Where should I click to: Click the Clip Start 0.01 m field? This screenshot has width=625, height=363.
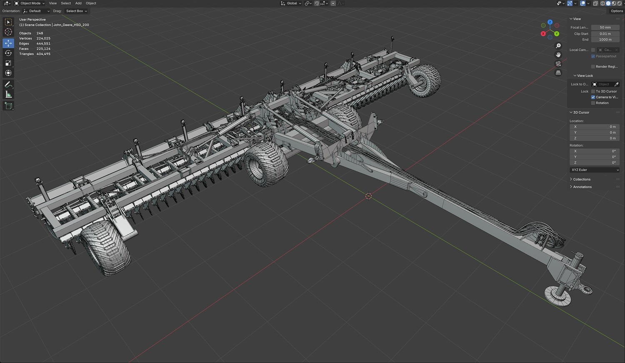[x=605, y=34]
